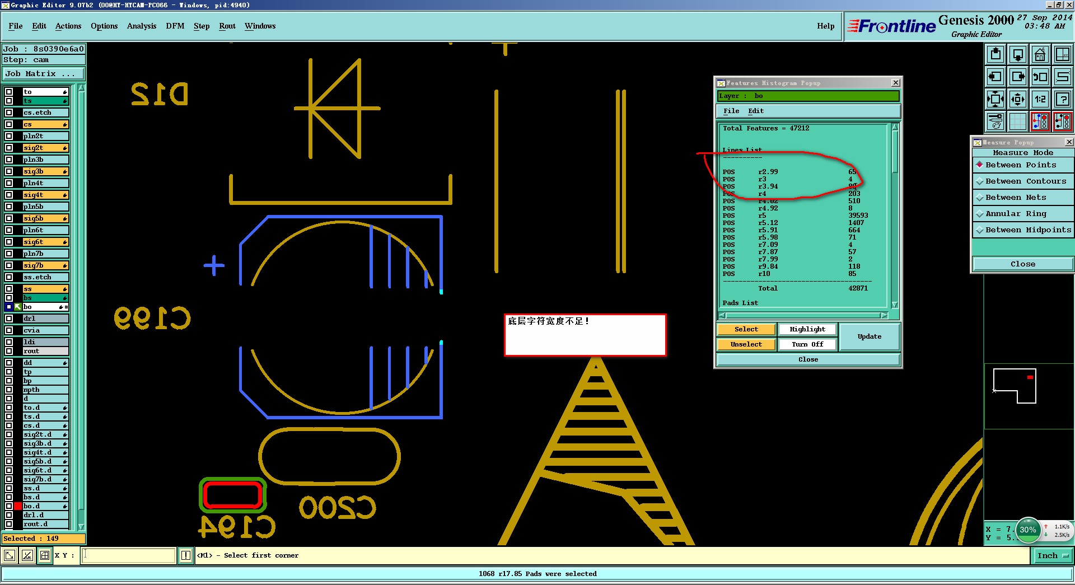Open the wrench and palette settings icon
Image resolution: width=1075 pixels, height=585 pixels.
995,121
